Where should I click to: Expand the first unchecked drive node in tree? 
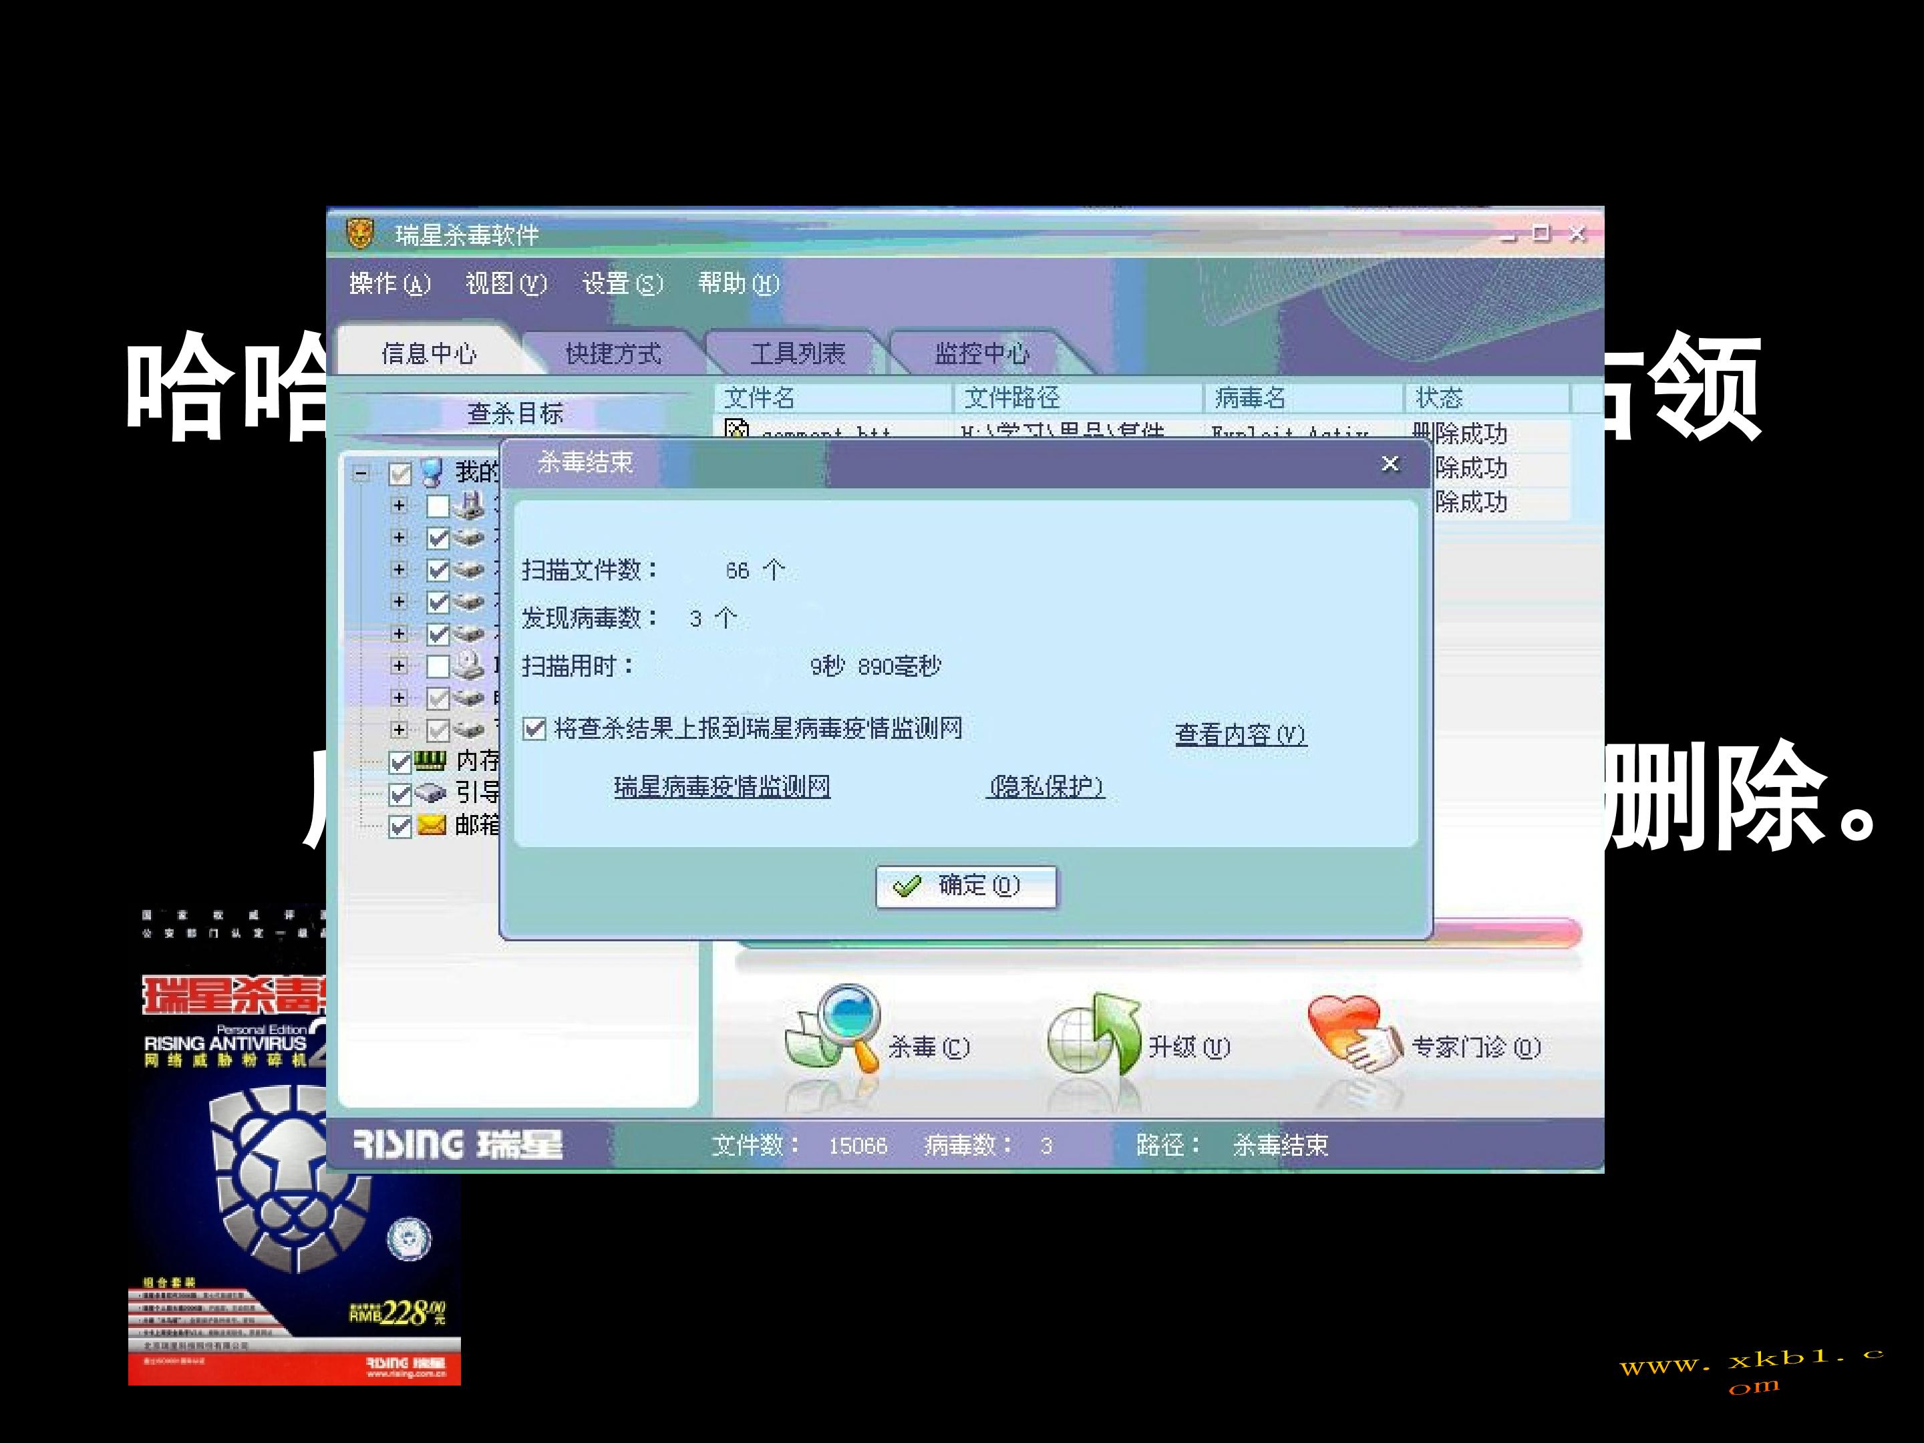[x=399, y=504]
